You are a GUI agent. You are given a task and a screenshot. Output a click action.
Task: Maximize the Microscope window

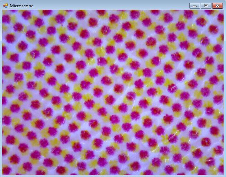tap(206, 6)
